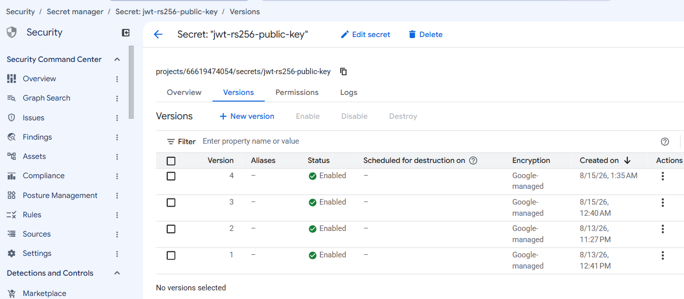This screenshot has height=299, width=684.
Task: Open the filter help question icon
Action: (x=665, y=142)
